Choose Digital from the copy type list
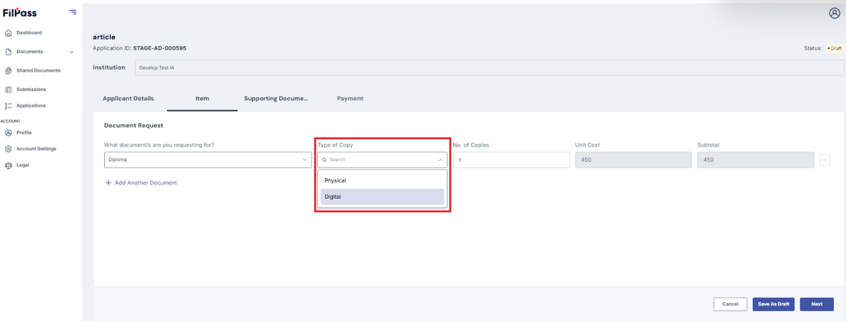846x322 pixels. (382, 197)
